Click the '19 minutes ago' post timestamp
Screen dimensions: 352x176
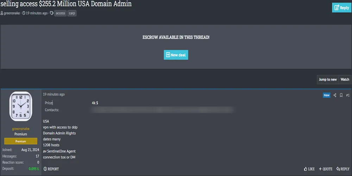click(54, 94)
